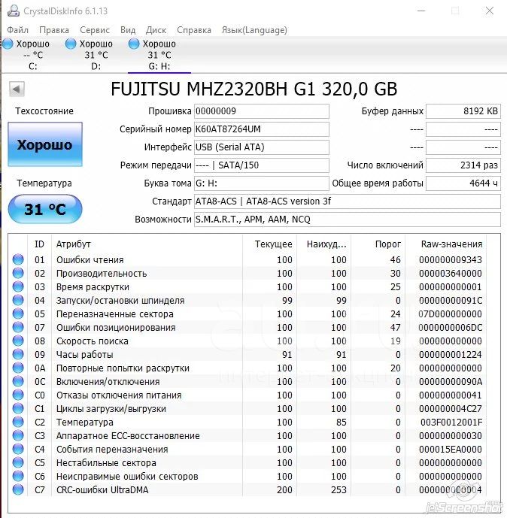Click status orb for Время раскрутки row
The width and height of the screenshot is (507, 518).
18,286
